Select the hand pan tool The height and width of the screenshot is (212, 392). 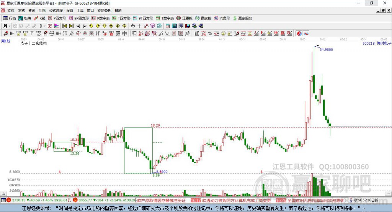click(x=133, y=26)
